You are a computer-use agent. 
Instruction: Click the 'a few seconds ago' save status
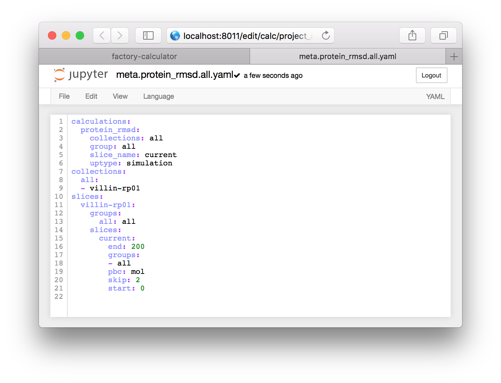pos(273,75)
